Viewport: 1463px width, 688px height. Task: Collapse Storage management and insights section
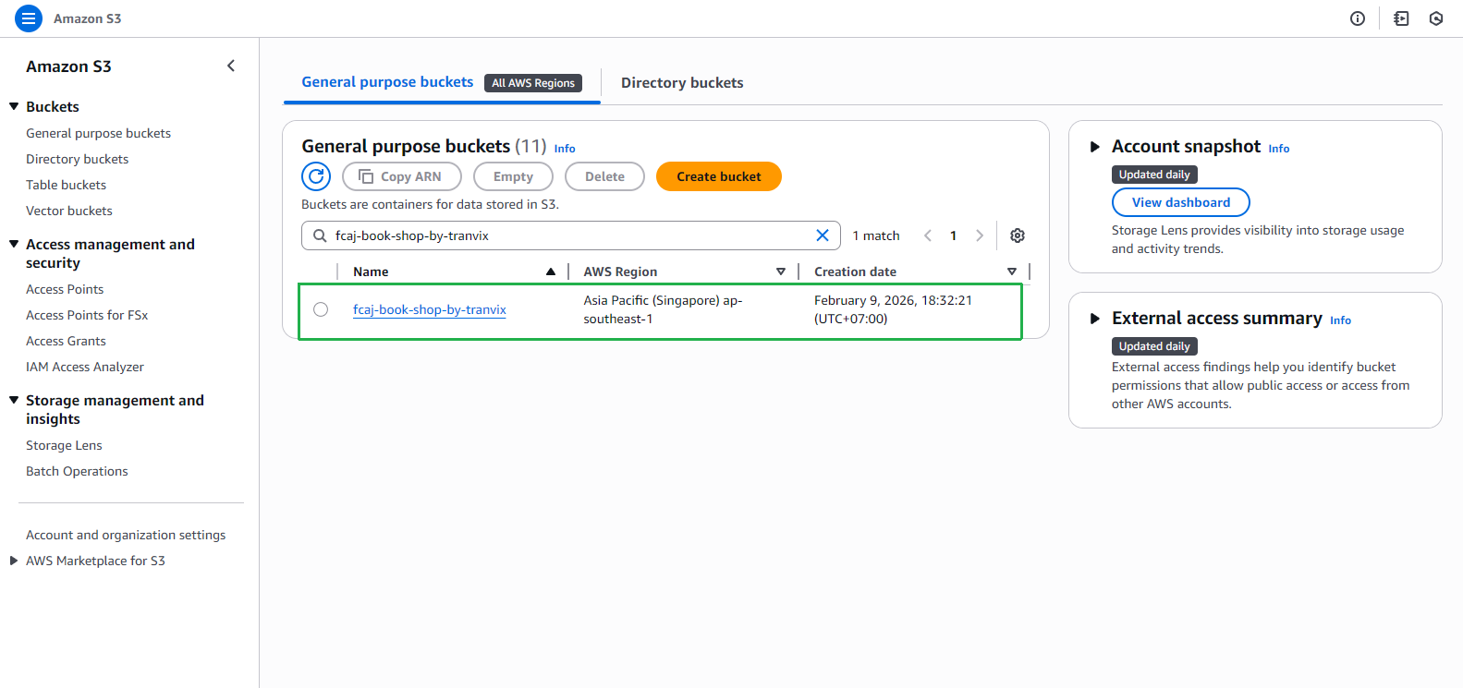click(14, 400)
